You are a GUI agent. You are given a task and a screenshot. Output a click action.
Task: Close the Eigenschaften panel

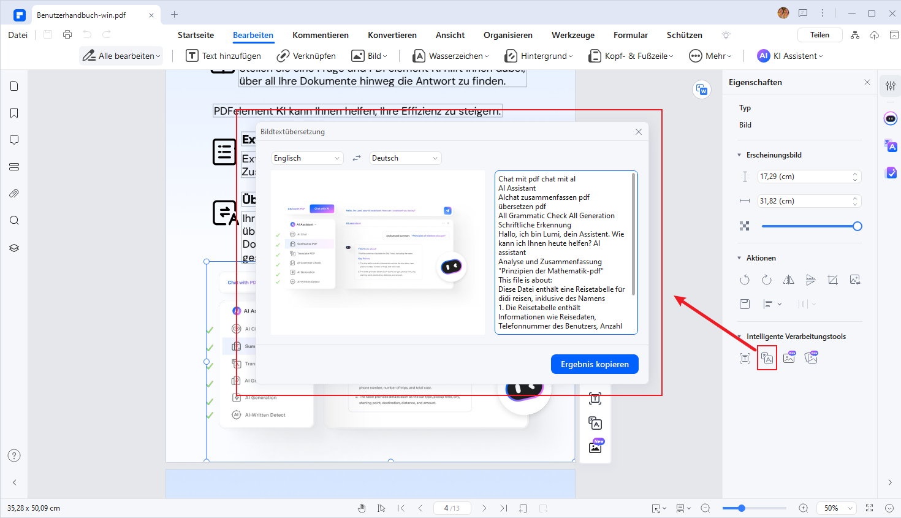(x=867, y=82)
